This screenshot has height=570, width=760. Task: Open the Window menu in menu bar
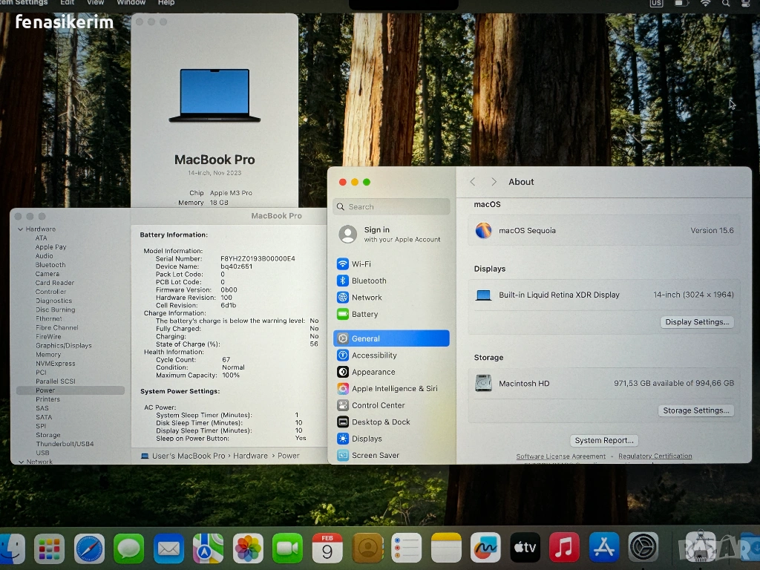click(x=131, y=3)
